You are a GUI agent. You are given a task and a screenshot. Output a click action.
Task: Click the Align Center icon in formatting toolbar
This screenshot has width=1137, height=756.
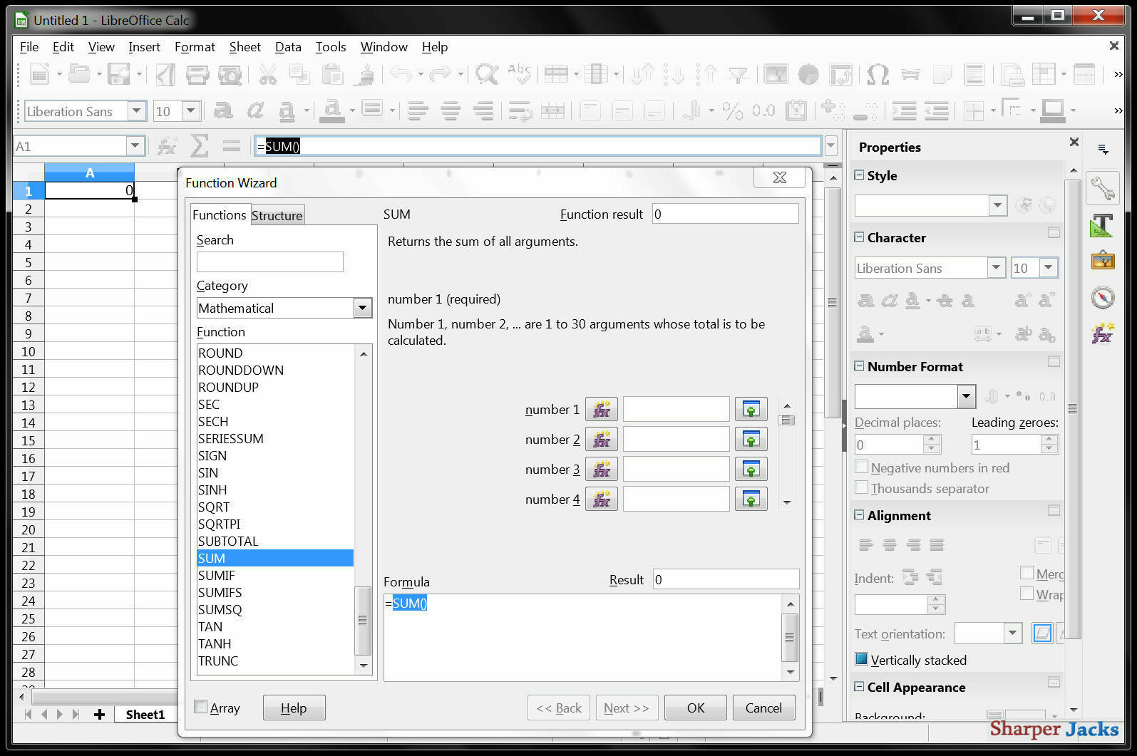point(451,110)
